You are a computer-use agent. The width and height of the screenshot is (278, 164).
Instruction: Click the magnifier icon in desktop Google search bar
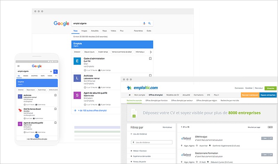(x=149, y=23)
